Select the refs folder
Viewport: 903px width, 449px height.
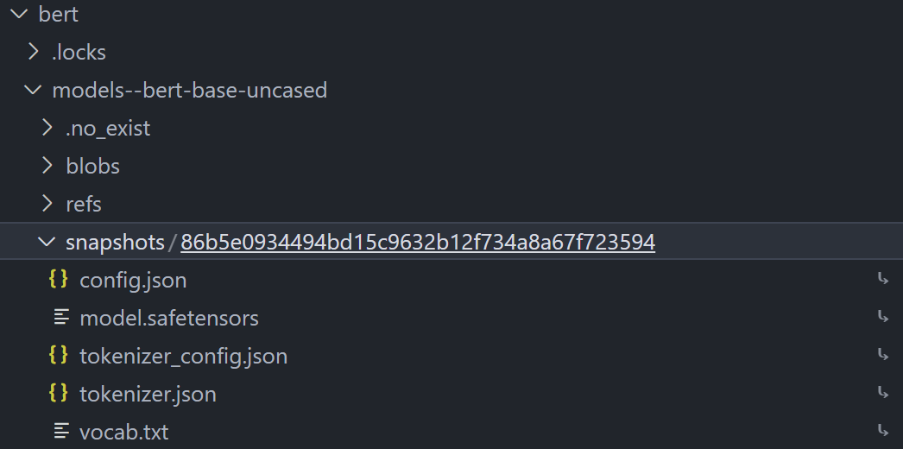(84, 204)
